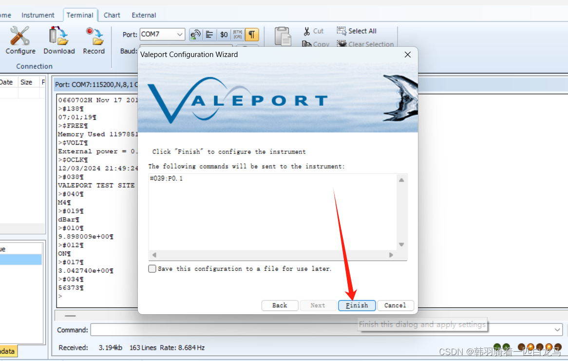The width and height of the screenshot is (568, 361).
Task: Click the commands list scroll up arrow
Action: [401, 180]
